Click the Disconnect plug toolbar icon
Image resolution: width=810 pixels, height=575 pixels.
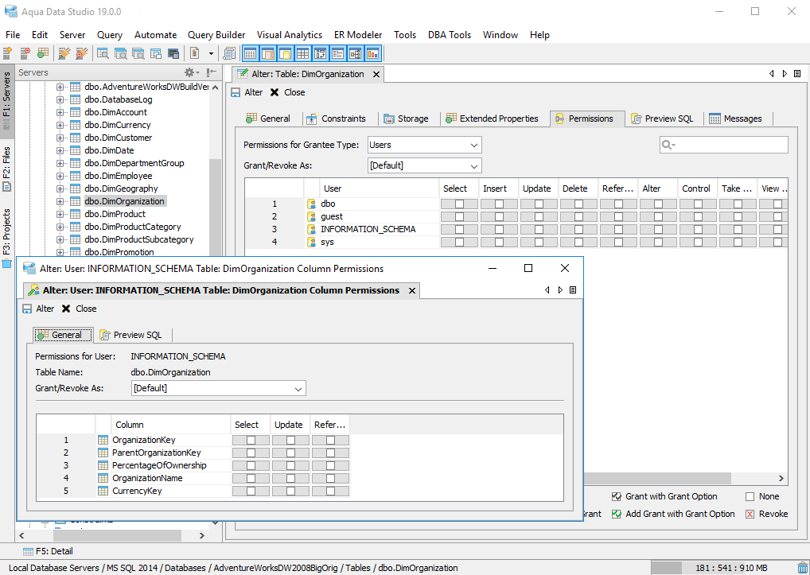point(82,53)
